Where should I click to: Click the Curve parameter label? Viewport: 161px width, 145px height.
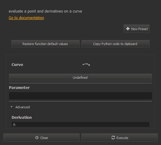coord(17,65)
